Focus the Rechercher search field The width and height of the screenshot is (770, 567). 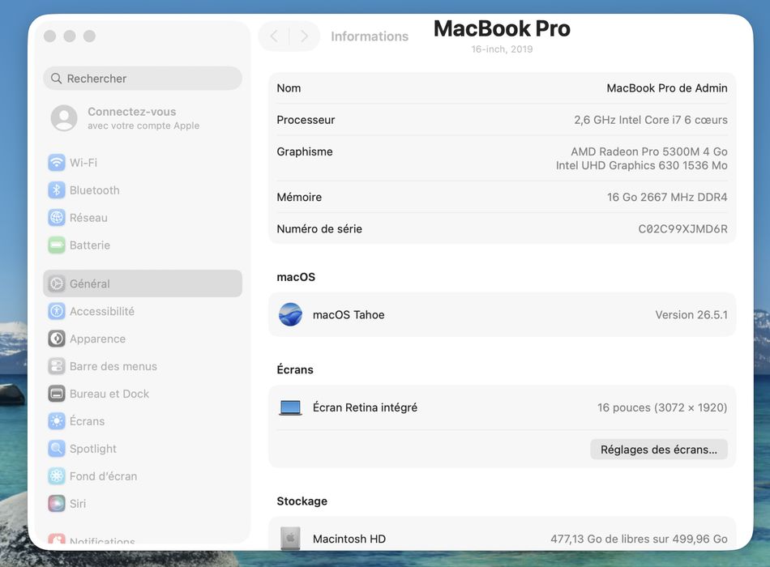click(143, 79)
